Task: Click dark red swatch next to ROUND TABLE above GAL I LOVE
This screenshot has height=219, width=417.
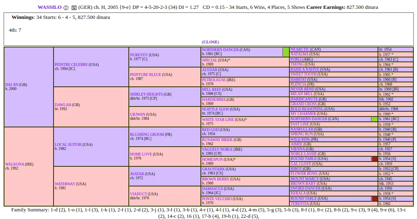Action: (375, 159)
